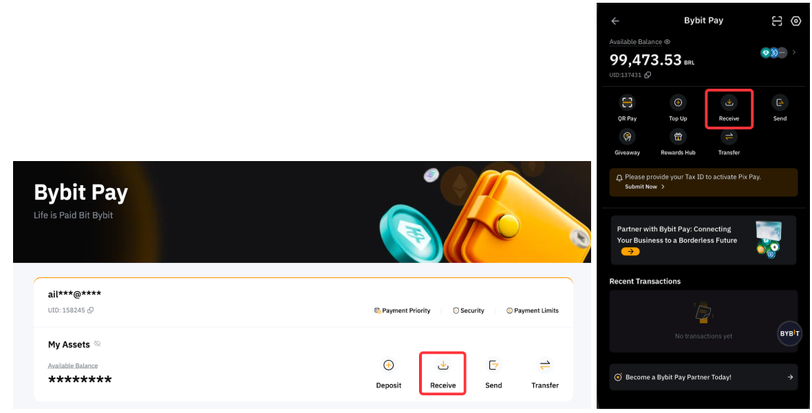Viewport: 812px width, 413px height.
Task: Open mobile Bybit Pay settings icon
Action: coord(796,21)
